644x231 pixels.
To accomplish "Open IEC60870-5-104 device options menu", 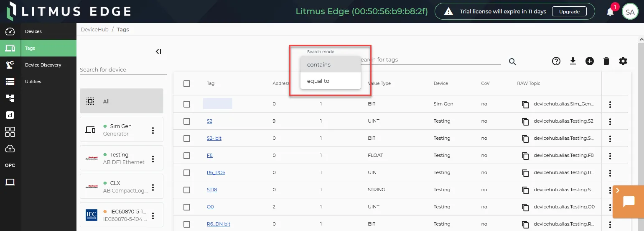I will pyautogui.click(x=153, y=216).
